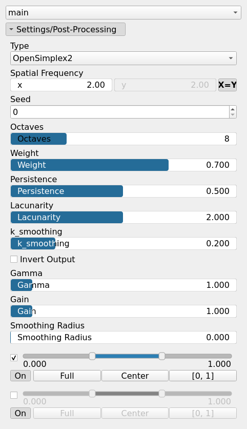The height and width of the screenshot is (429, 247).
Task: Click the X=Y lock toggle button
Action: pos(228,85)
